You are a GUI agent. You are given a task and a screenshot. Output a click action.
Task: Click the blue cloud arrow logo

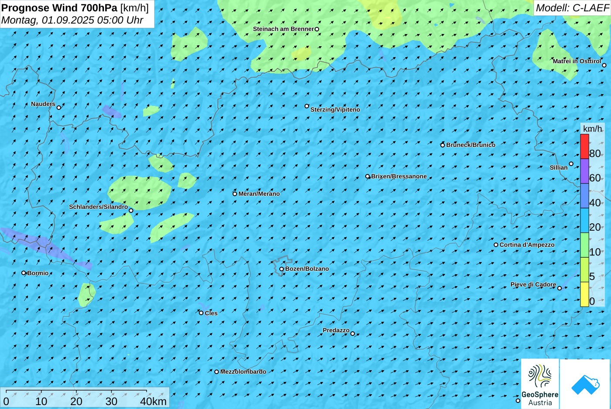point(585,384)
